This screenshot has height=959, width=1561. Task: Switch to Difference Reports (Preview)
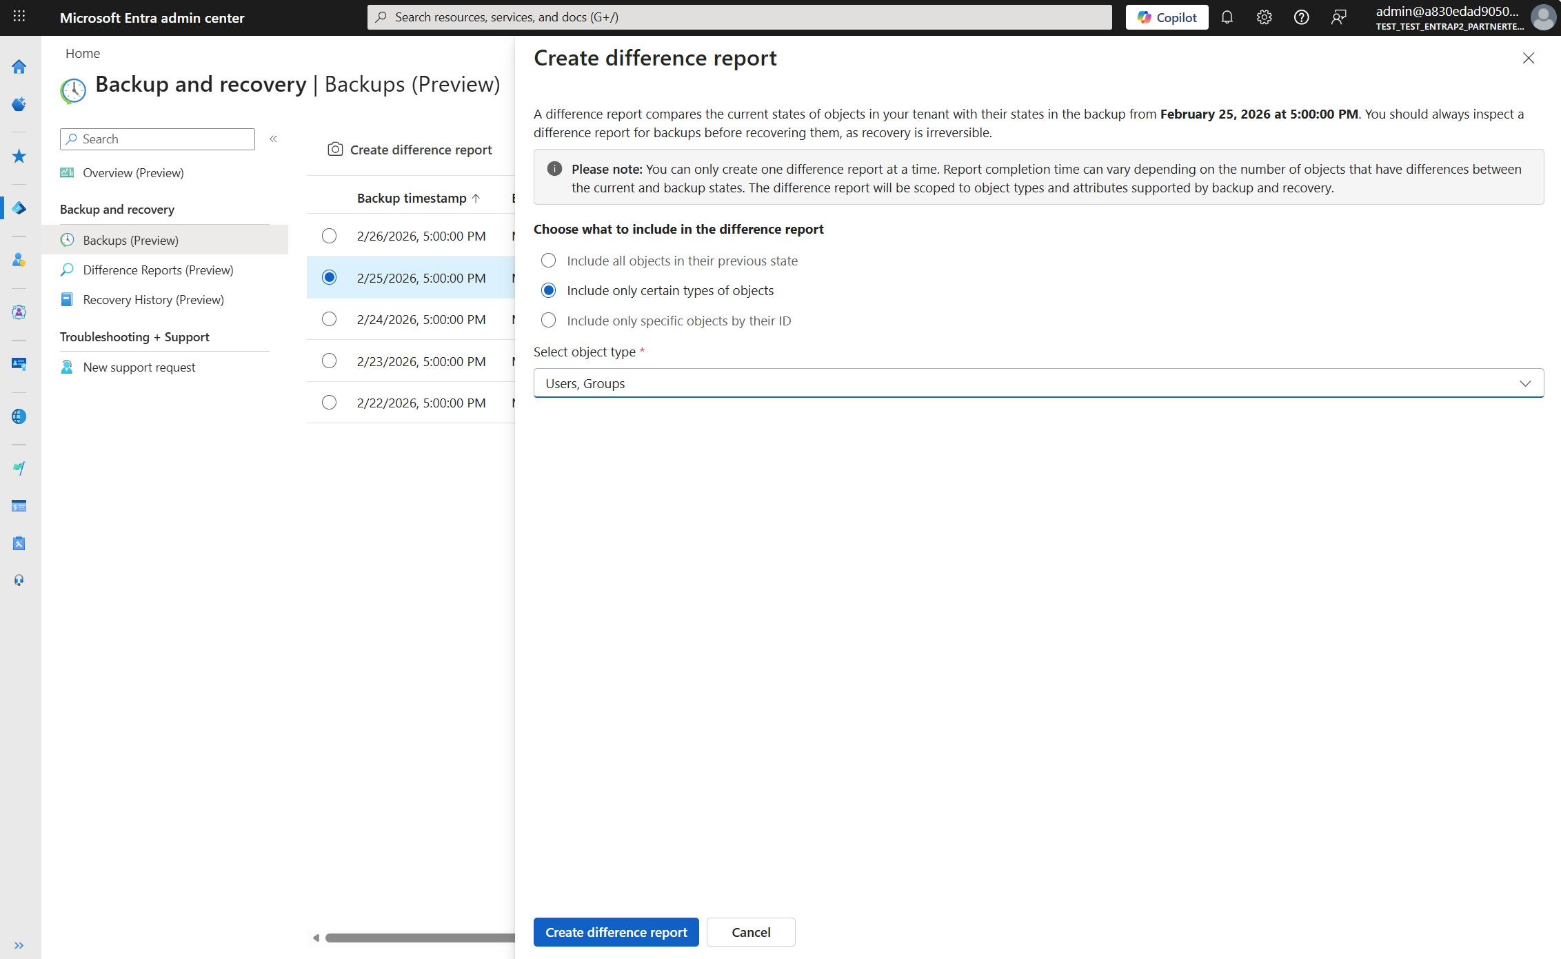click(157, 270)
